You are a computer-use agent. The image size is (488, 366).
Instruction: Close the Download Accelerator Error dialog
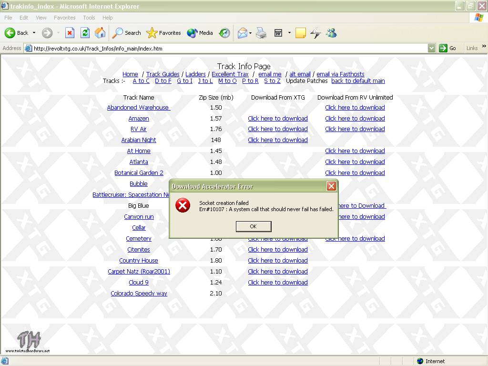[331, 186]
